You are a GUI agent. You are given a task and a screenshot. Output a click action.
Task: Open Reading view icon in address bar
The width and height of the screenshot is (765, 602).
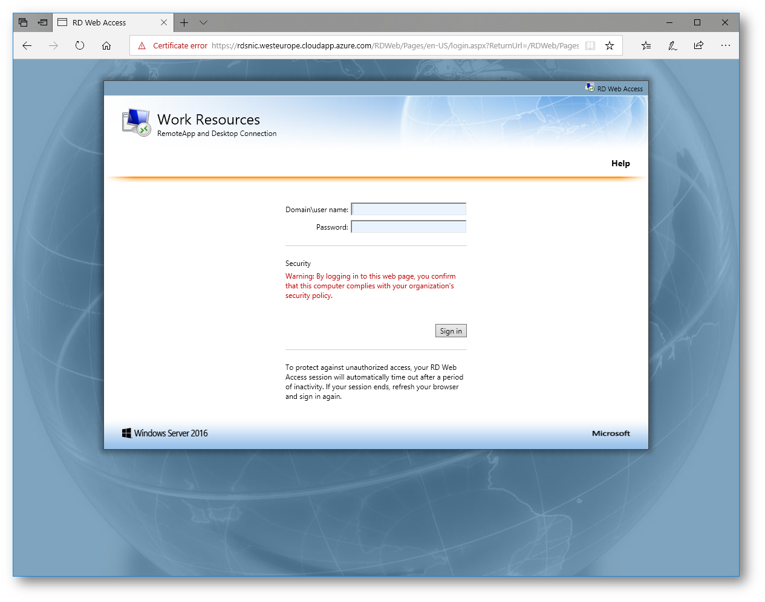(x=590, y=45)
